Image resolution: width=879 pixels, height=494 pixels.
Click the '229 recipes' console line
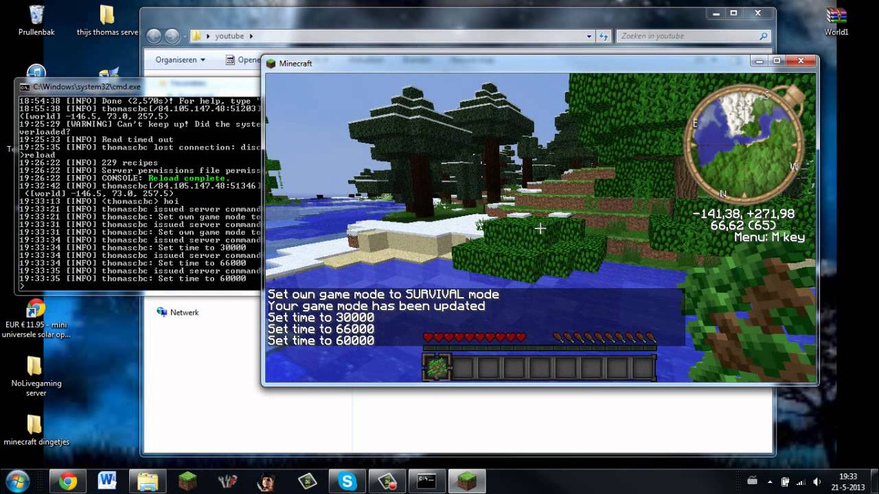pyautogui.click(x=130, y=163)
